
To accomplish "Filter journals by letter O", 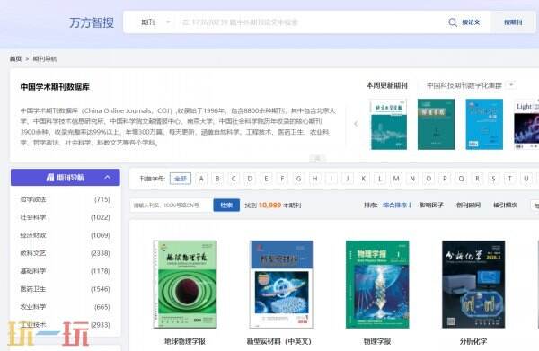I will 429,179.
